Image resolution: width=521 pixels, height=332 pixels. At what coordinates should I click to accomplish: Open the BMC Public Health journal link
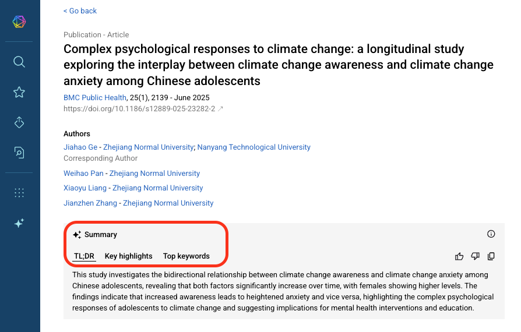pyautogui.click(x=94, y=98)
